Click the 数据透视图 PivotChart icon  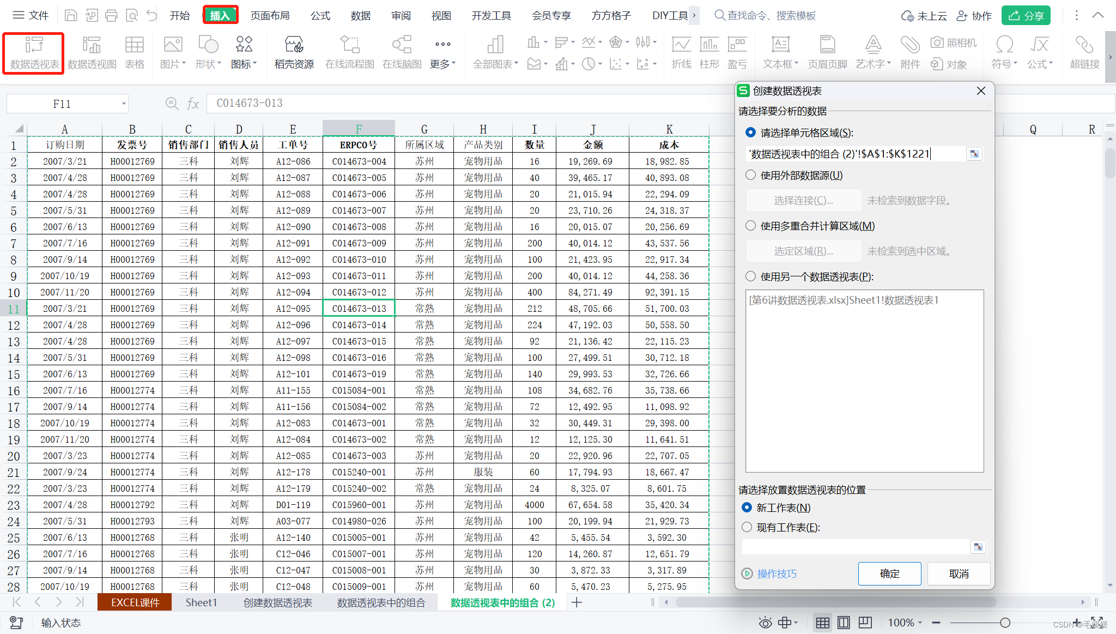[92, 53]
